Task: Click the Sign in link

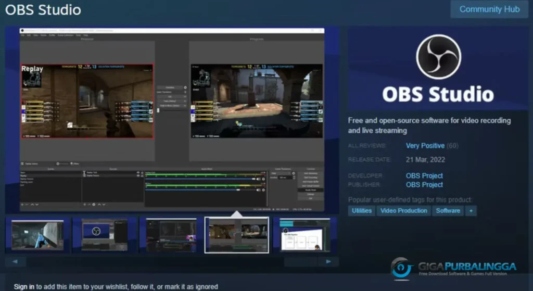Action: pyautogui.click(x=24, y=287)
